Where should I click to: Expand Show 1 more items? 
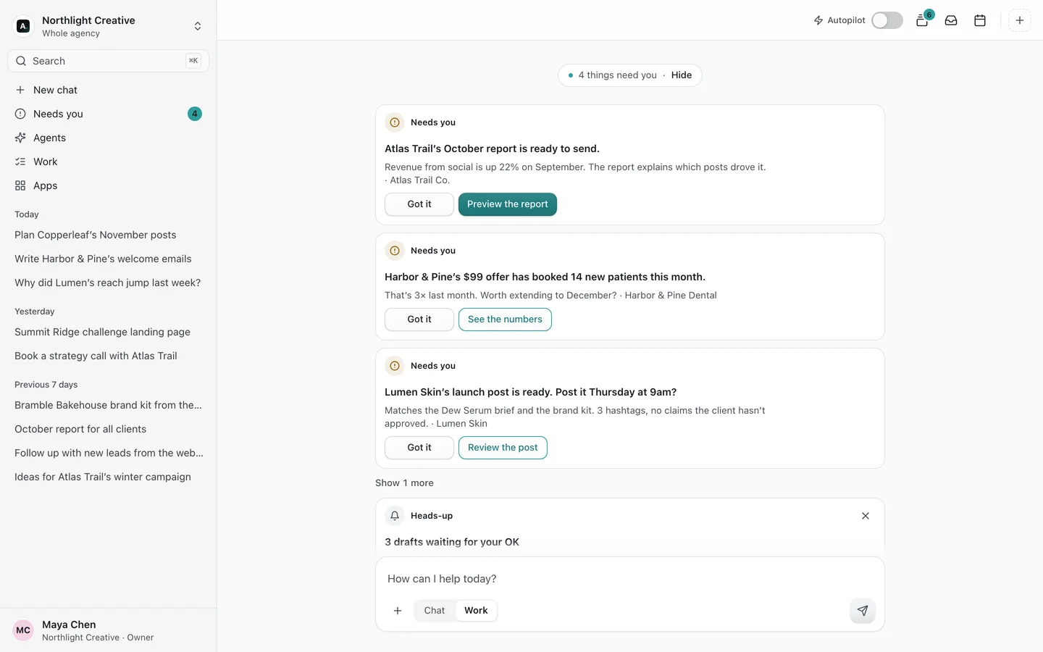click(x=404, y=483)
